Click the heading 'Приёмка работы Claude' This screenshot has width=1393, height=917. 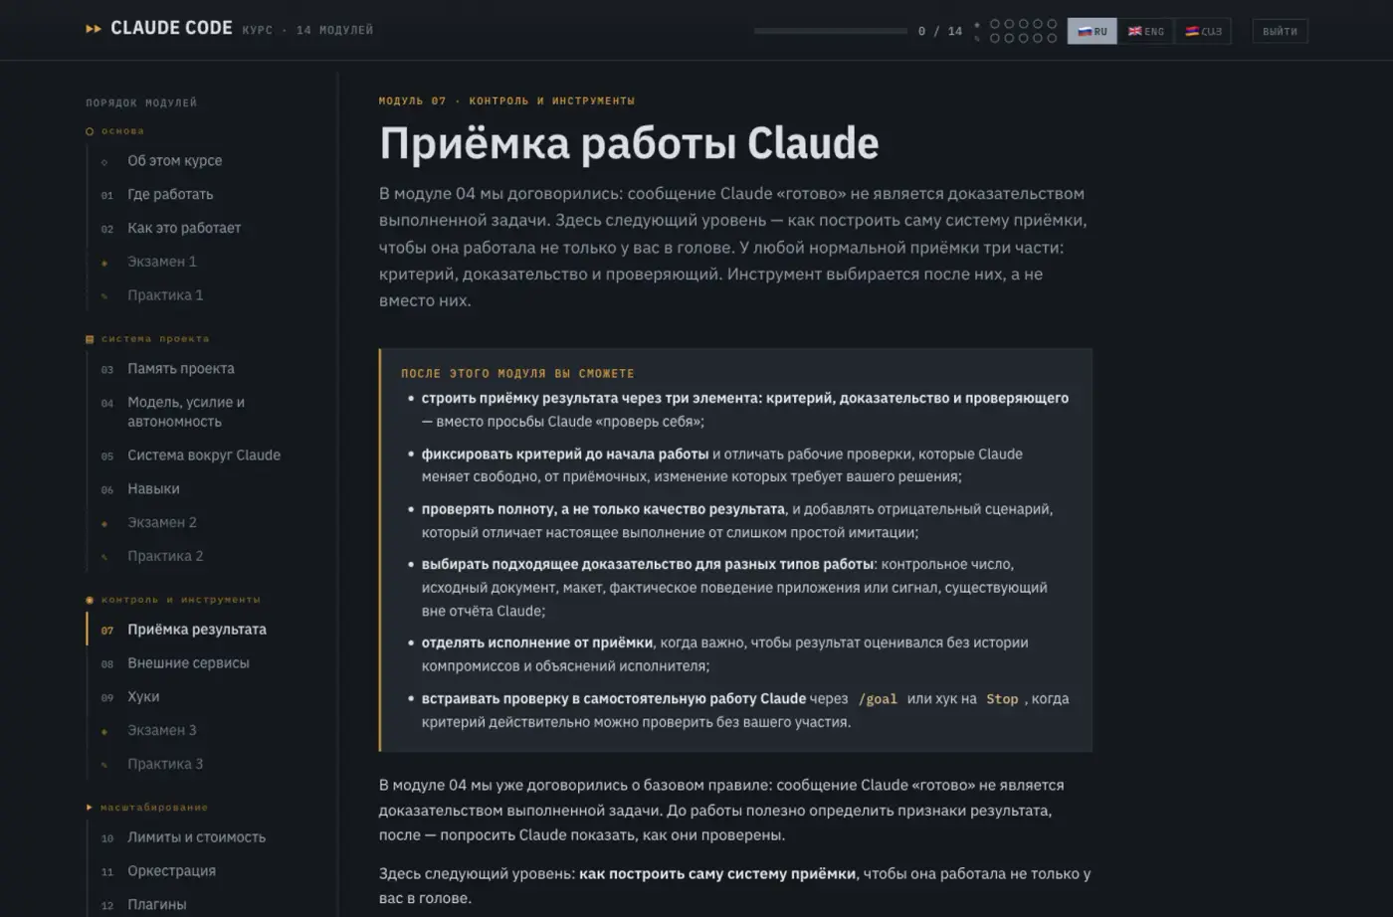[629, 143]
